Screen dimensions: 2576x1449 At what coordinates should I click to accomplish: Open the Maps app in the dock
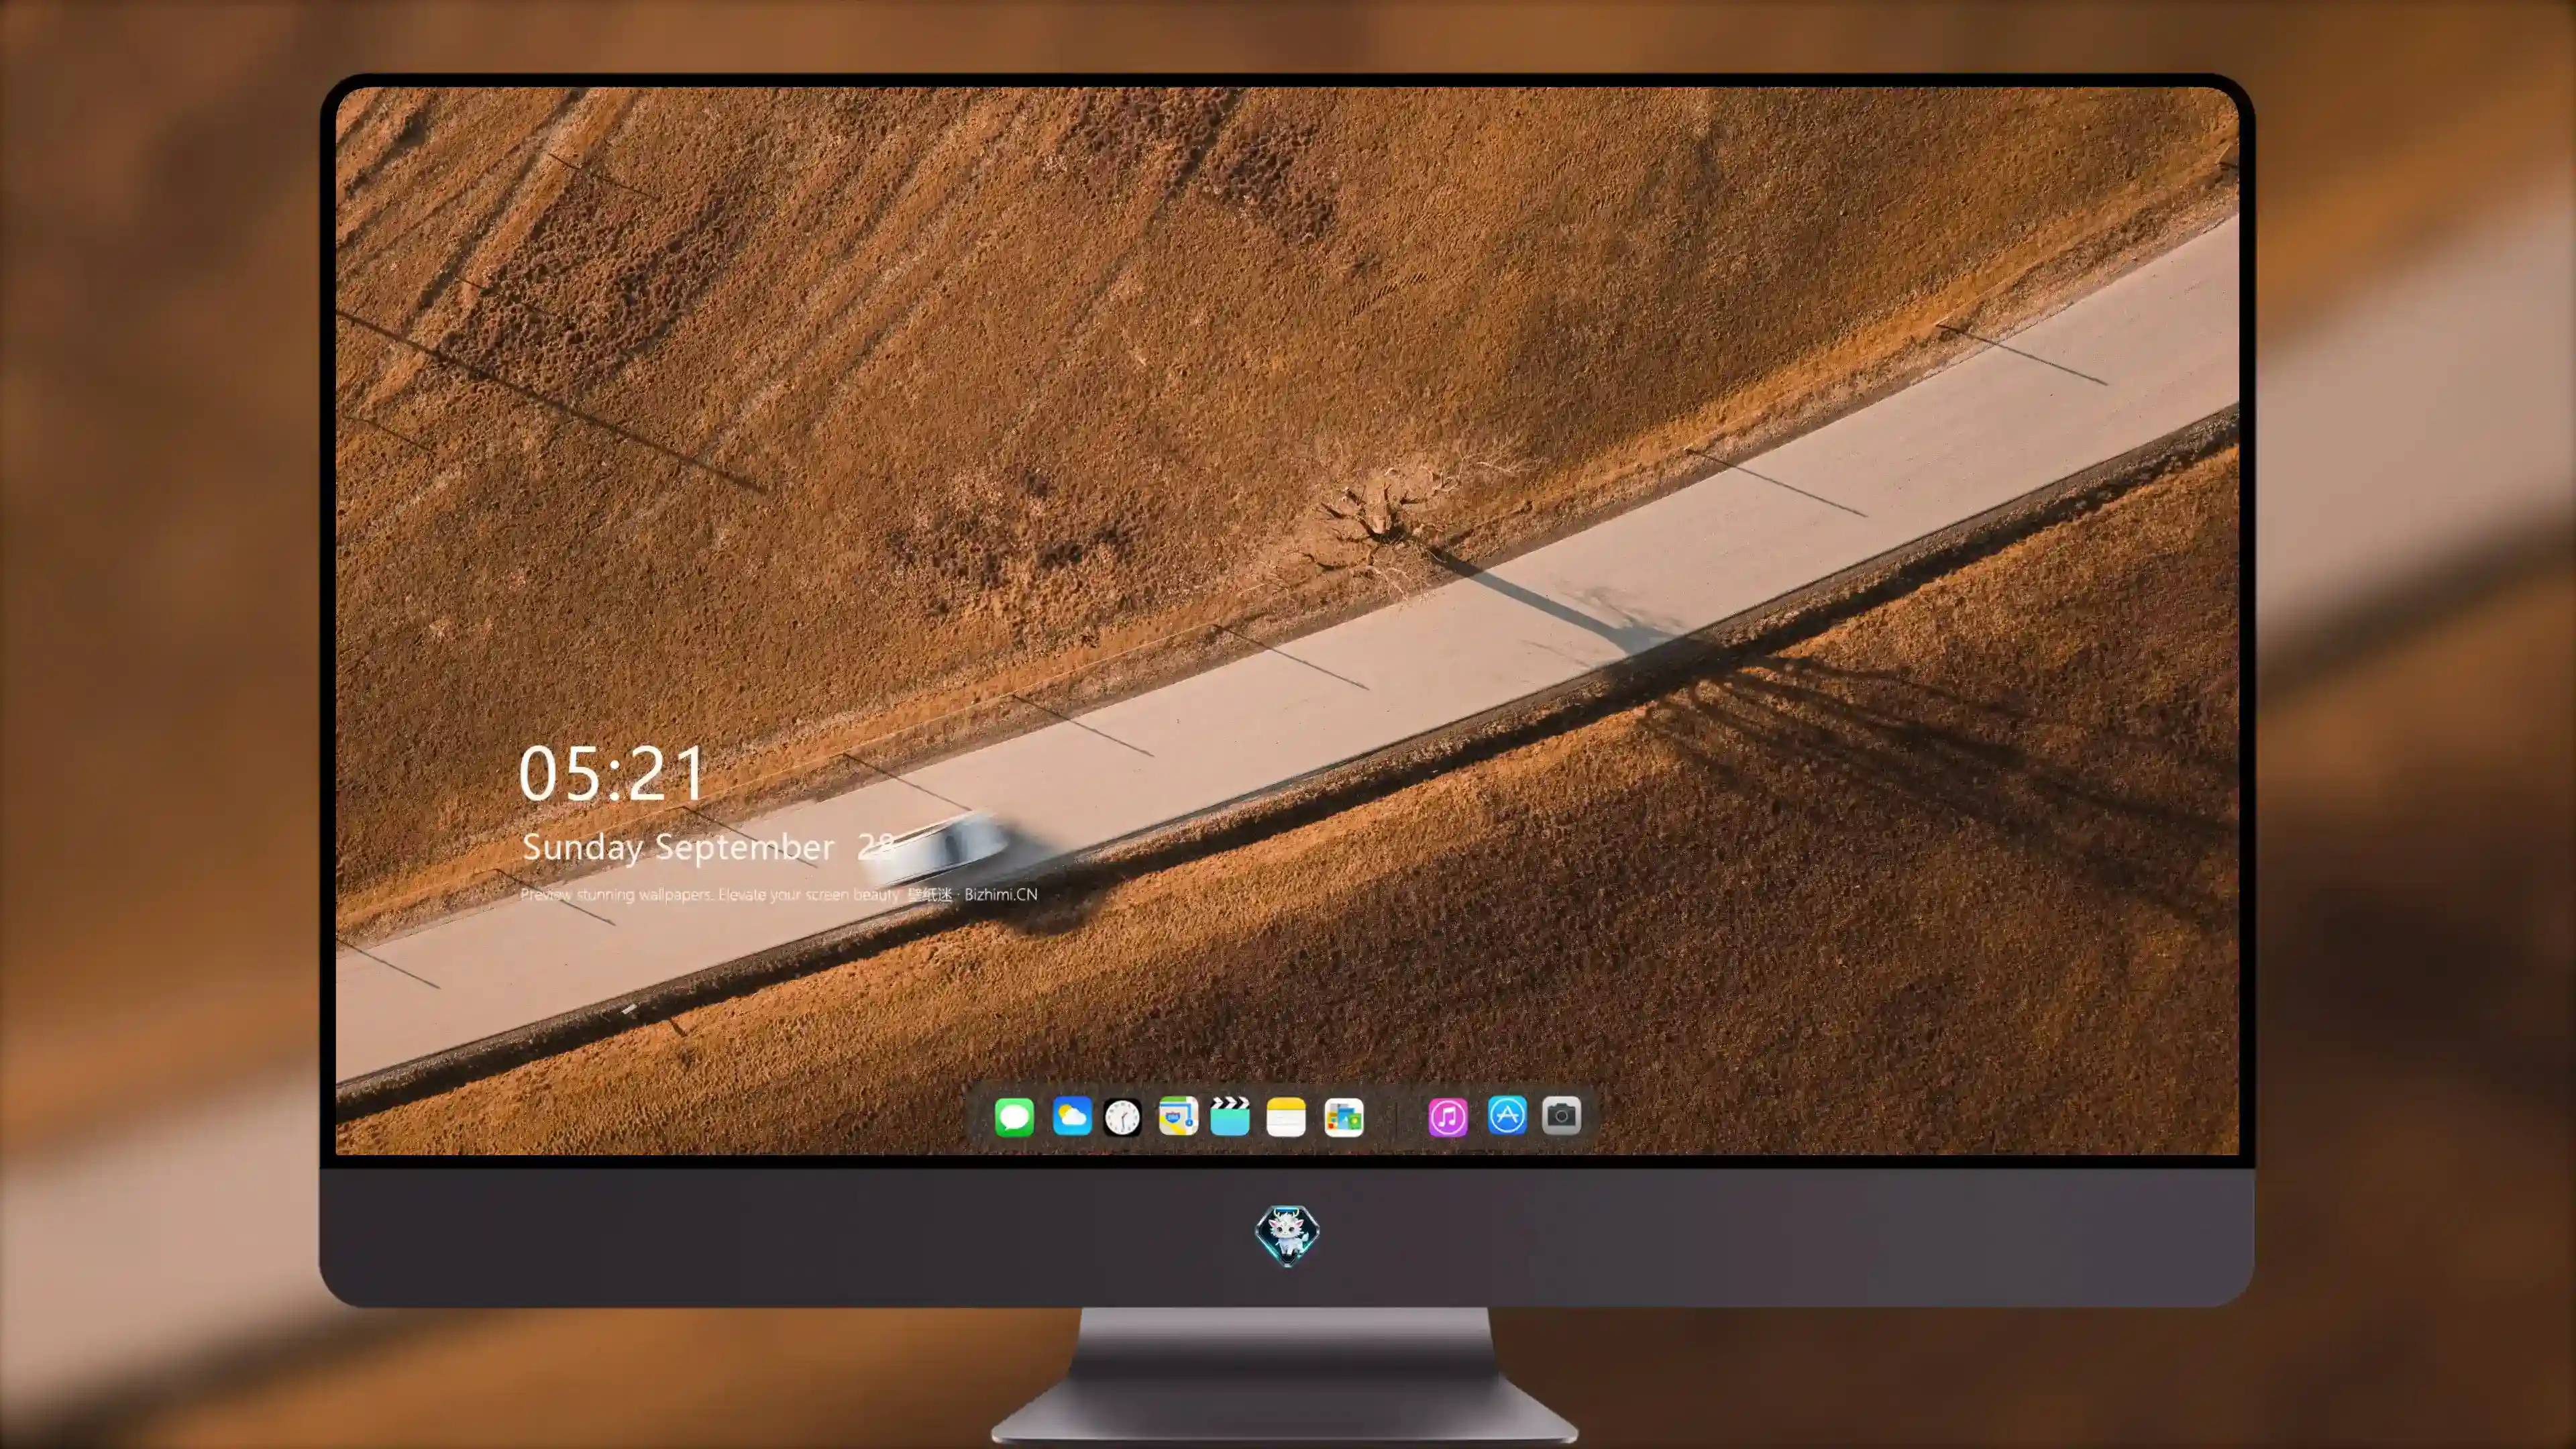point(1178,1116)
